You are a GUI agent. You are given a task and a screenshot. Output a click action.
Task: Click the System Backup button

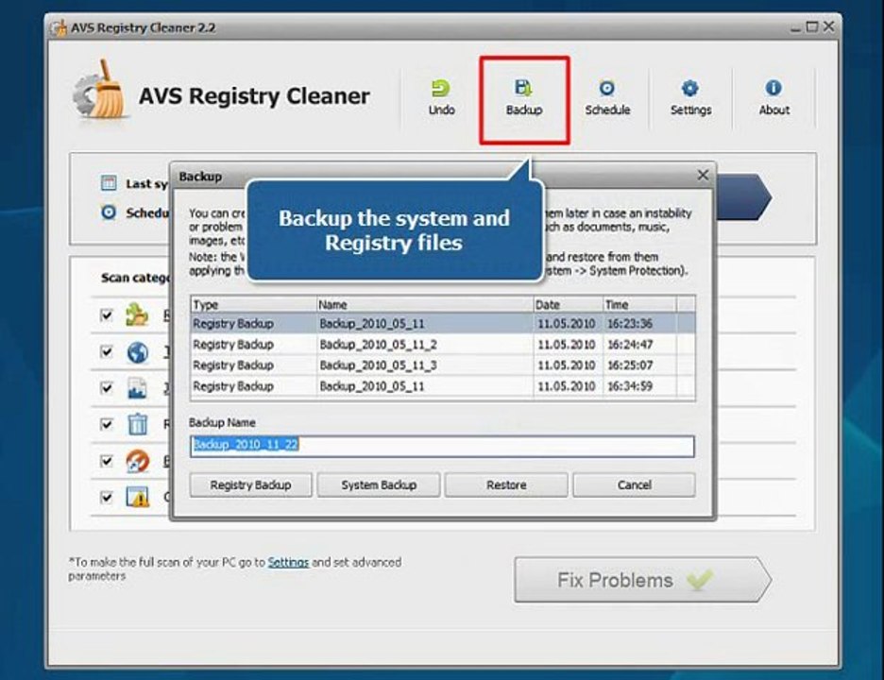[379, 484]
